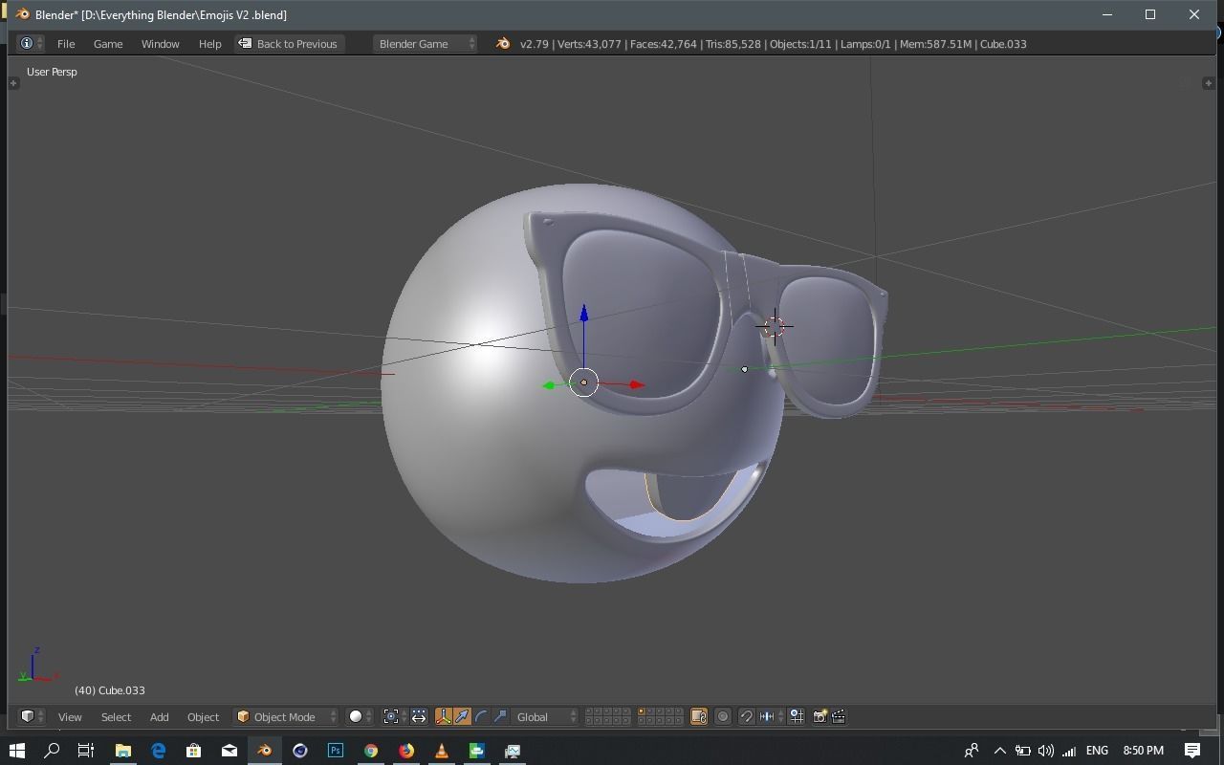Image resolution: width=1224 pixels, height=765 pixels.
Task: Open the Windows Start menu
Action: point(16,751)
